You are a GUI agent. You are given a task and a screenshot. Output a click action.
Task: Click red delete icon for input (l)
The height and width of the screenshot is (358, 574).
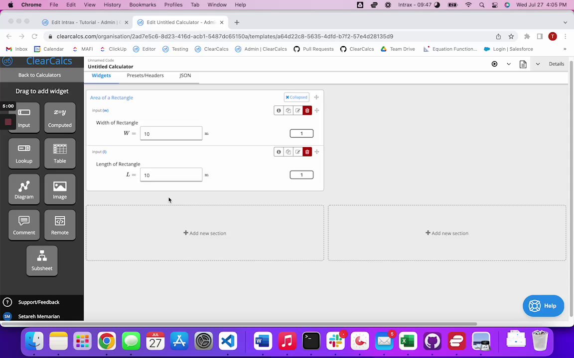(x=307, y=152)
